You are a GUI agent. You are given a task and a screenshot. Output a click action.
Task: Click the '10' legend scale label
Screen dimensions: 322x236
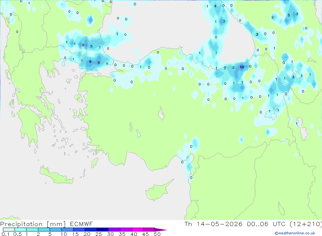pos(64,234)
